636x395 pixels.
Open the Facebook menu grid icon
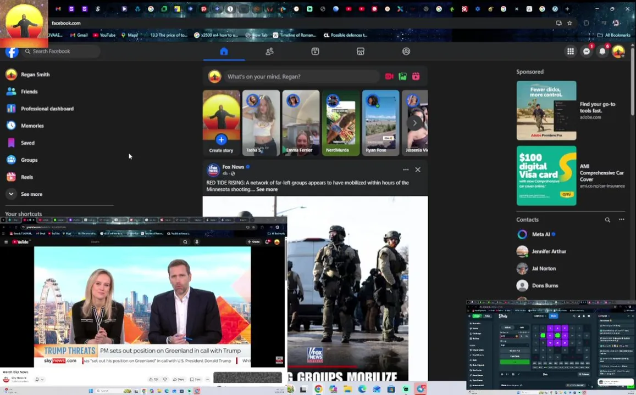[570, 52]
